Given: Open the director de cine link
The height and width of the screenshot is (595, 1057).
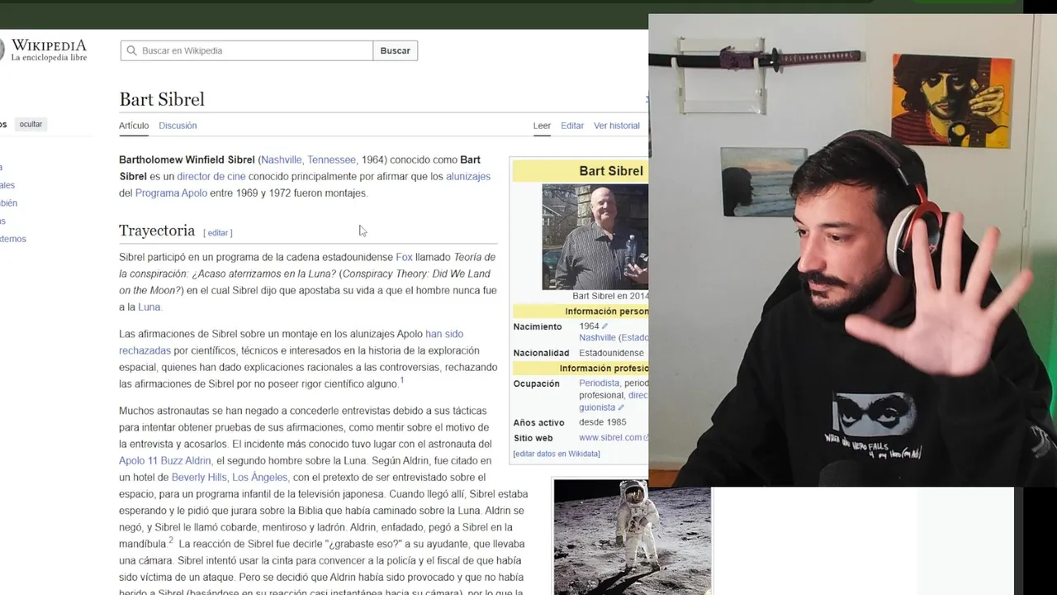Looking at the screenshot, I should pyautogui.click(x=211, y=176).
